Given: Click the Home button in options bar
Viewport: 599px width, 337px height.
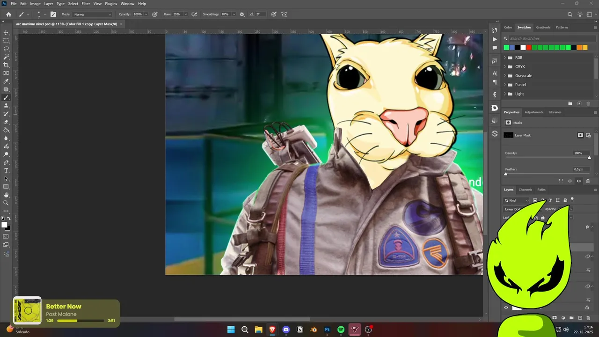Looking at the screenshot, I should click(8, 15).
